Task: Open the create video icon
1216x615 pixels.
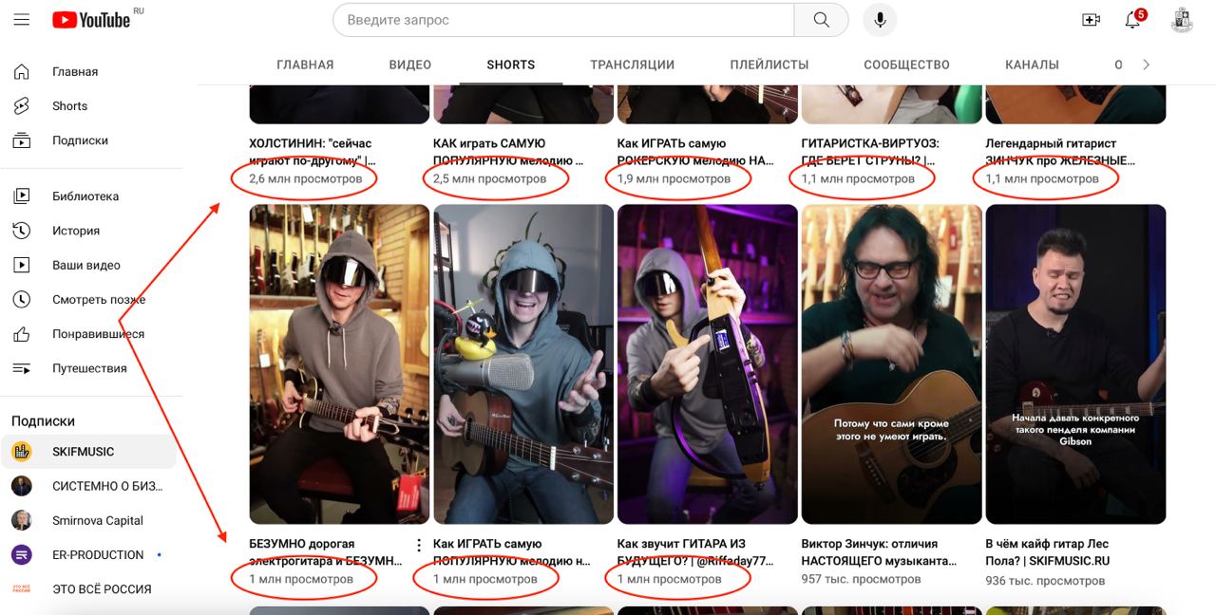Action: click(1091, 20)
